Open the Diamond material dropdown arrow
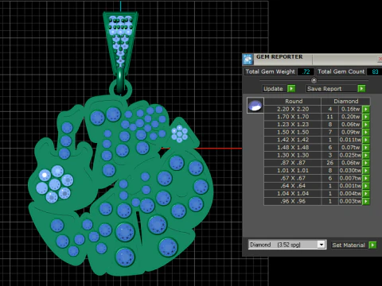382x286 pixels. click(322, 245)
